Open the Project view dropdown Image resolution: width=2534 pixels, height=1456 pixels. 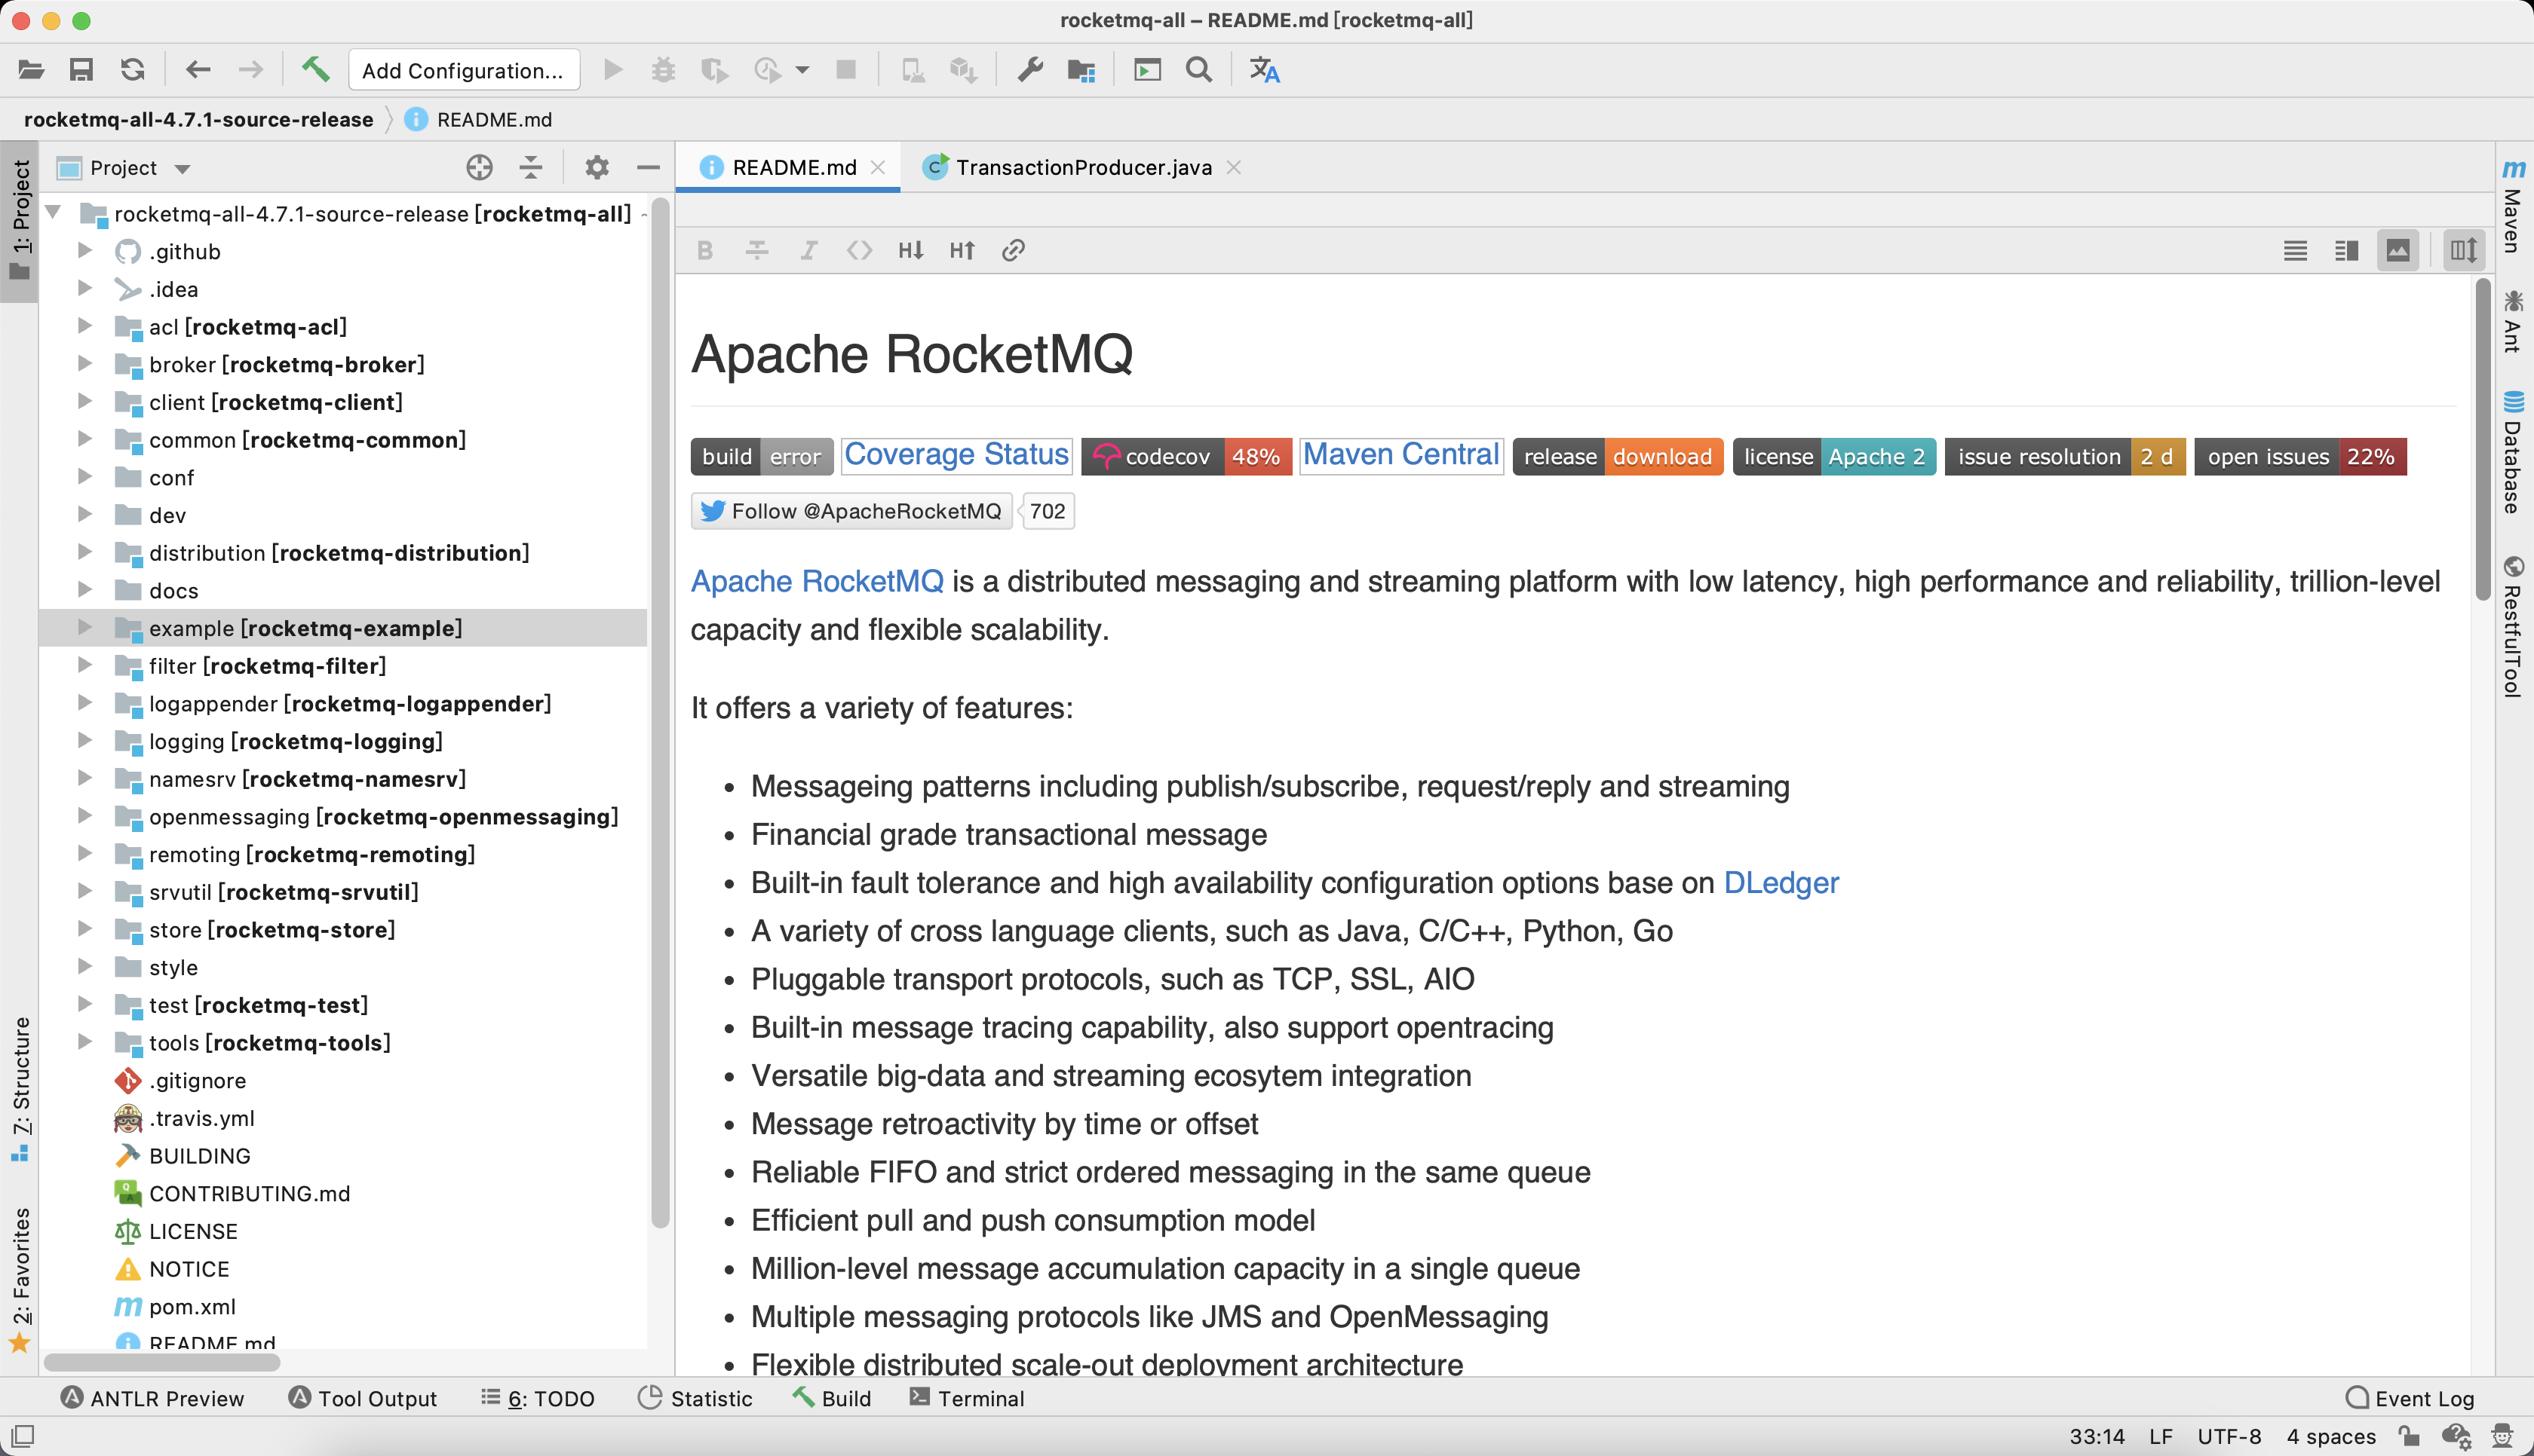click(183, 168)
